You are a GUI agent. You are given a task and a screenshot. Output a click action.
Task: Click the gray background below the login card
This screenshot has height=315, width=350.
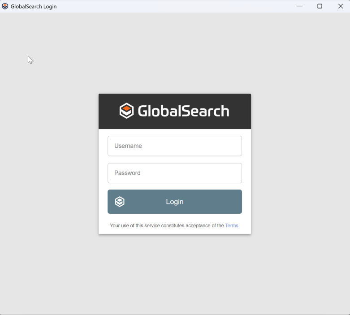[x=175, y=273]
